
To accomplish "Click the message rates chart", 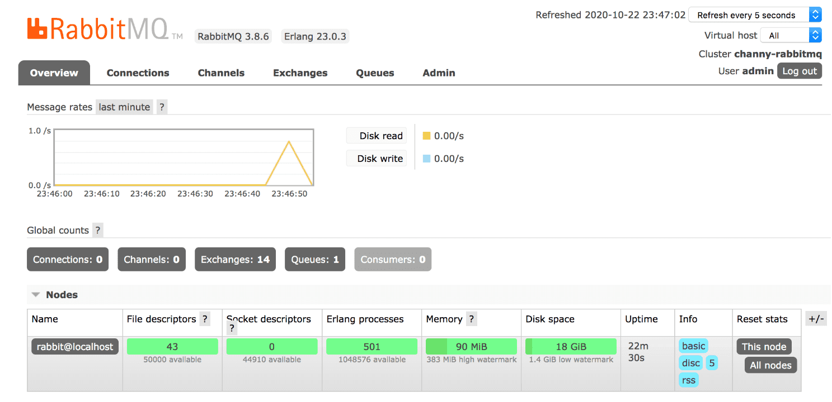I will tap(184, 157).
